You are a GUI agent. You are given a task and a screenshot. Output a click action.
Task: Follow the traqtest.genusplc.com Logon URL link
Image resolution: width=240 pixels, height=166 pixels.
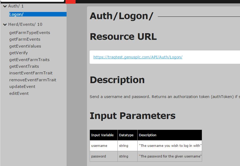(x=138, y=57)
